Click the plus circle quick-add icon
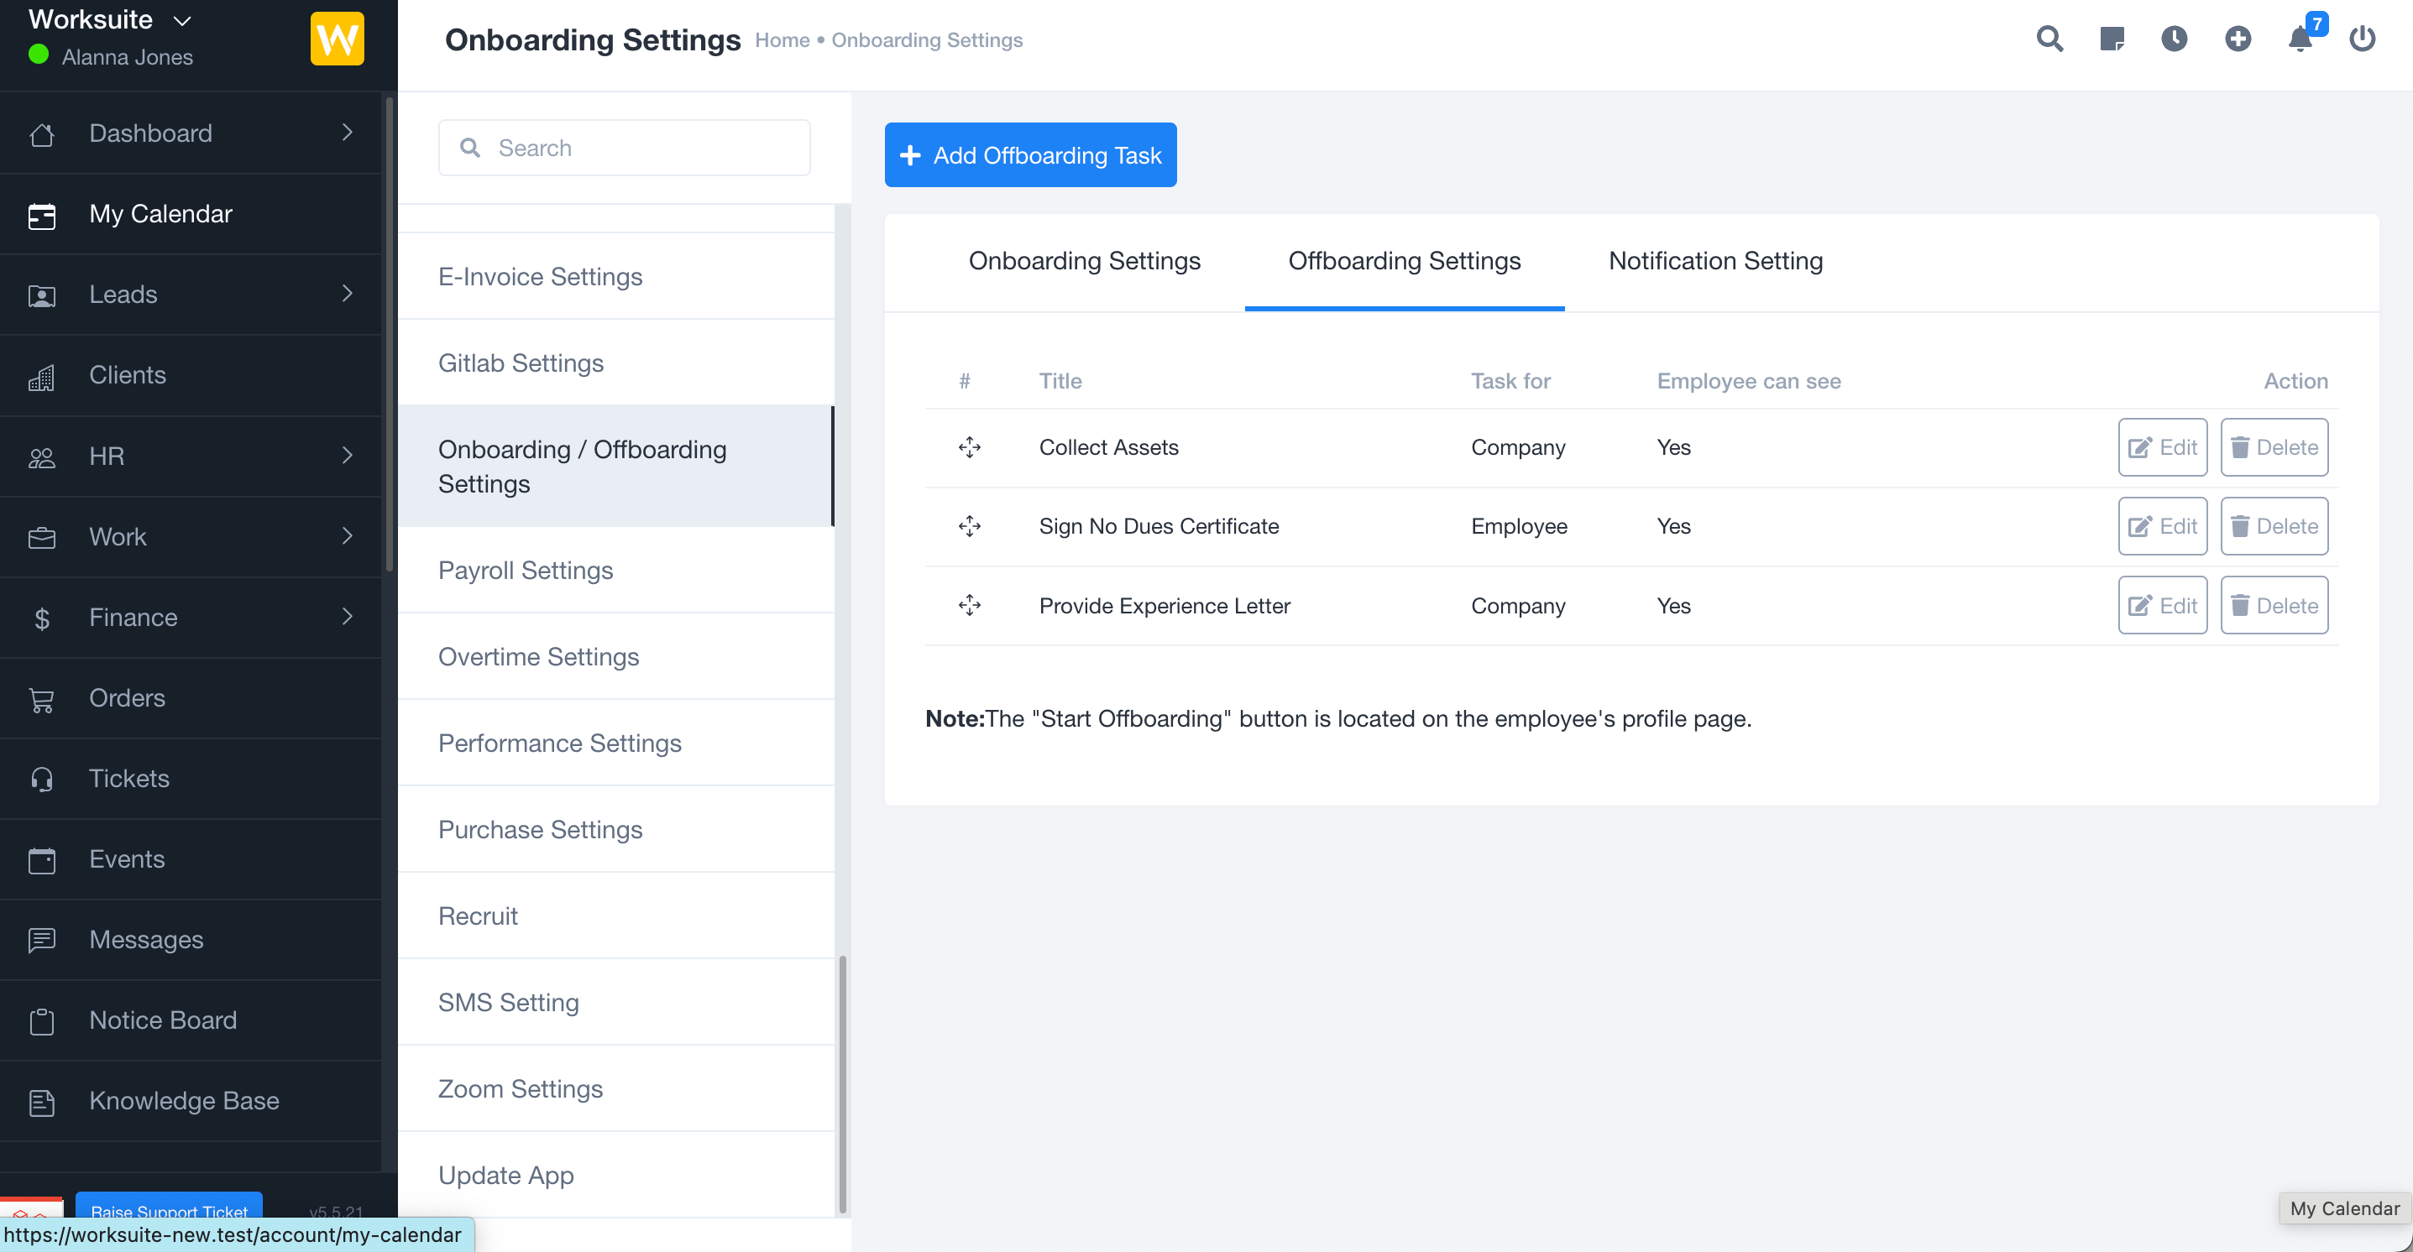The image size is (2413, 1252). pyautogui.click(x=2238, y=39)
